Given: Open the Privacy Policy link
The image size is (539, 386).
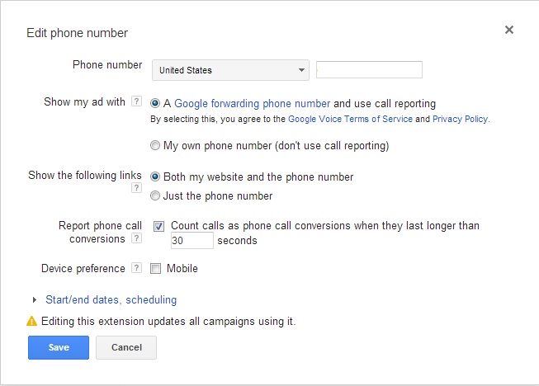Looking at the screenshot, I should coord(461,119).
